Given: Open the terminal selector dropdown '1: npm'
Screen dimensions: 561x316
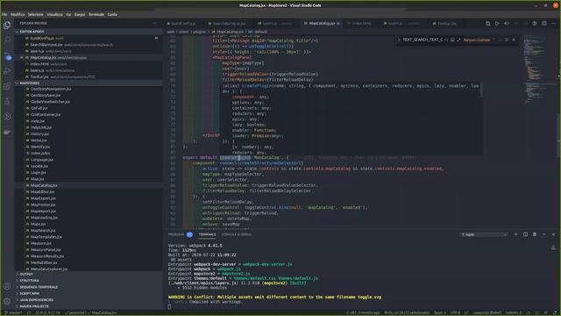Looking at the screenshot, I should [x=484, y=234].
